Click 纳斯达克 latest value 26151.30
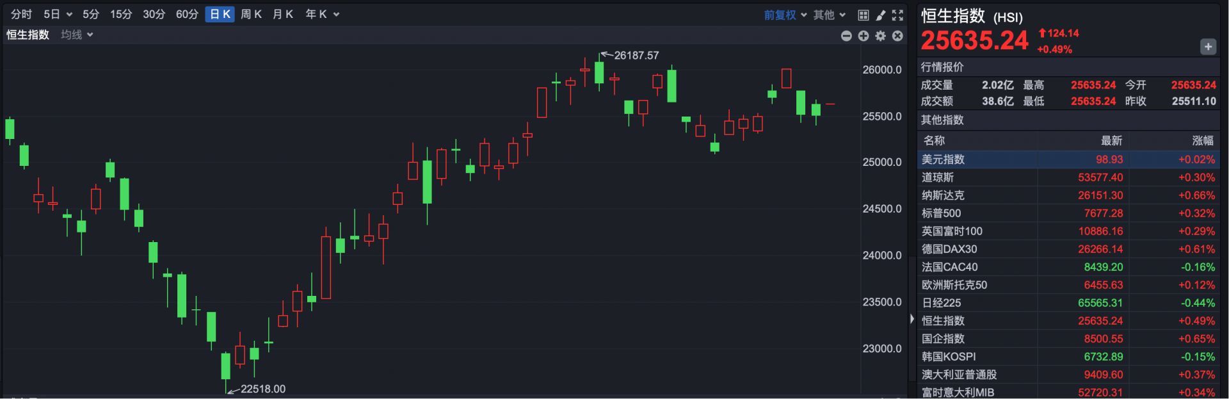This screenshot has height=399, width=1229. point(1100,195)
